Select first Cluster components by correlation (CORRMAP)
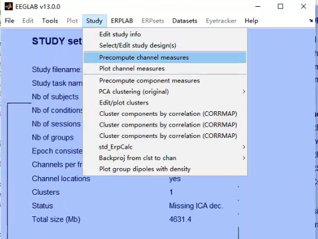 point(165,114)
